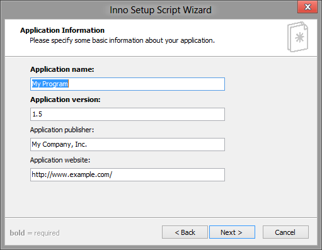
Task: Focus the Application version field
Action: [x=127, y=114]
